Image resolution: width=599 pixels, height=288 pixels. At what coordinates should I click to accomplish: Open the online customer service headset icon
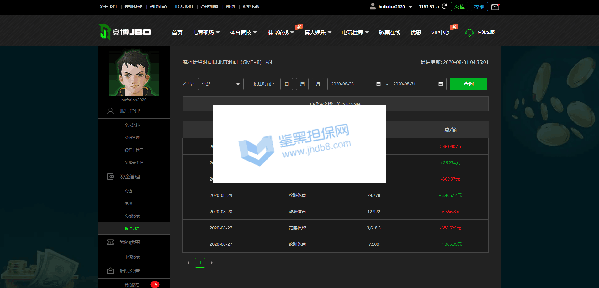click(469, 33)
